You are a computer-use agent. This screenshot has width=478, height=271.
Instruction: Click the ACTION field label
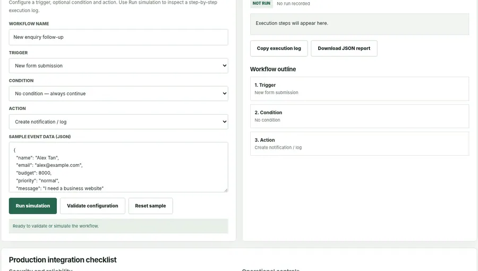18,108
